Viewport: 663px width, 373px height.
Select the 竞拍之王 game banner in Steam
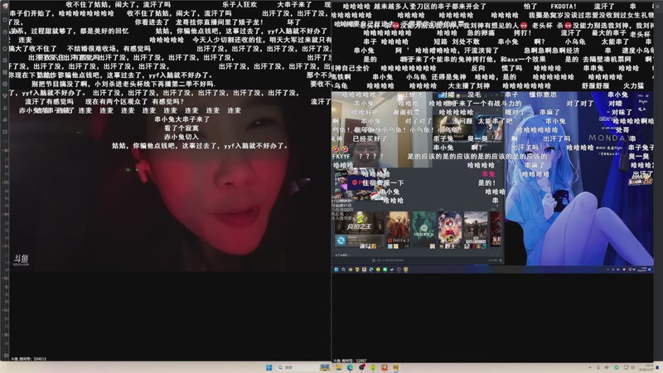360,222
